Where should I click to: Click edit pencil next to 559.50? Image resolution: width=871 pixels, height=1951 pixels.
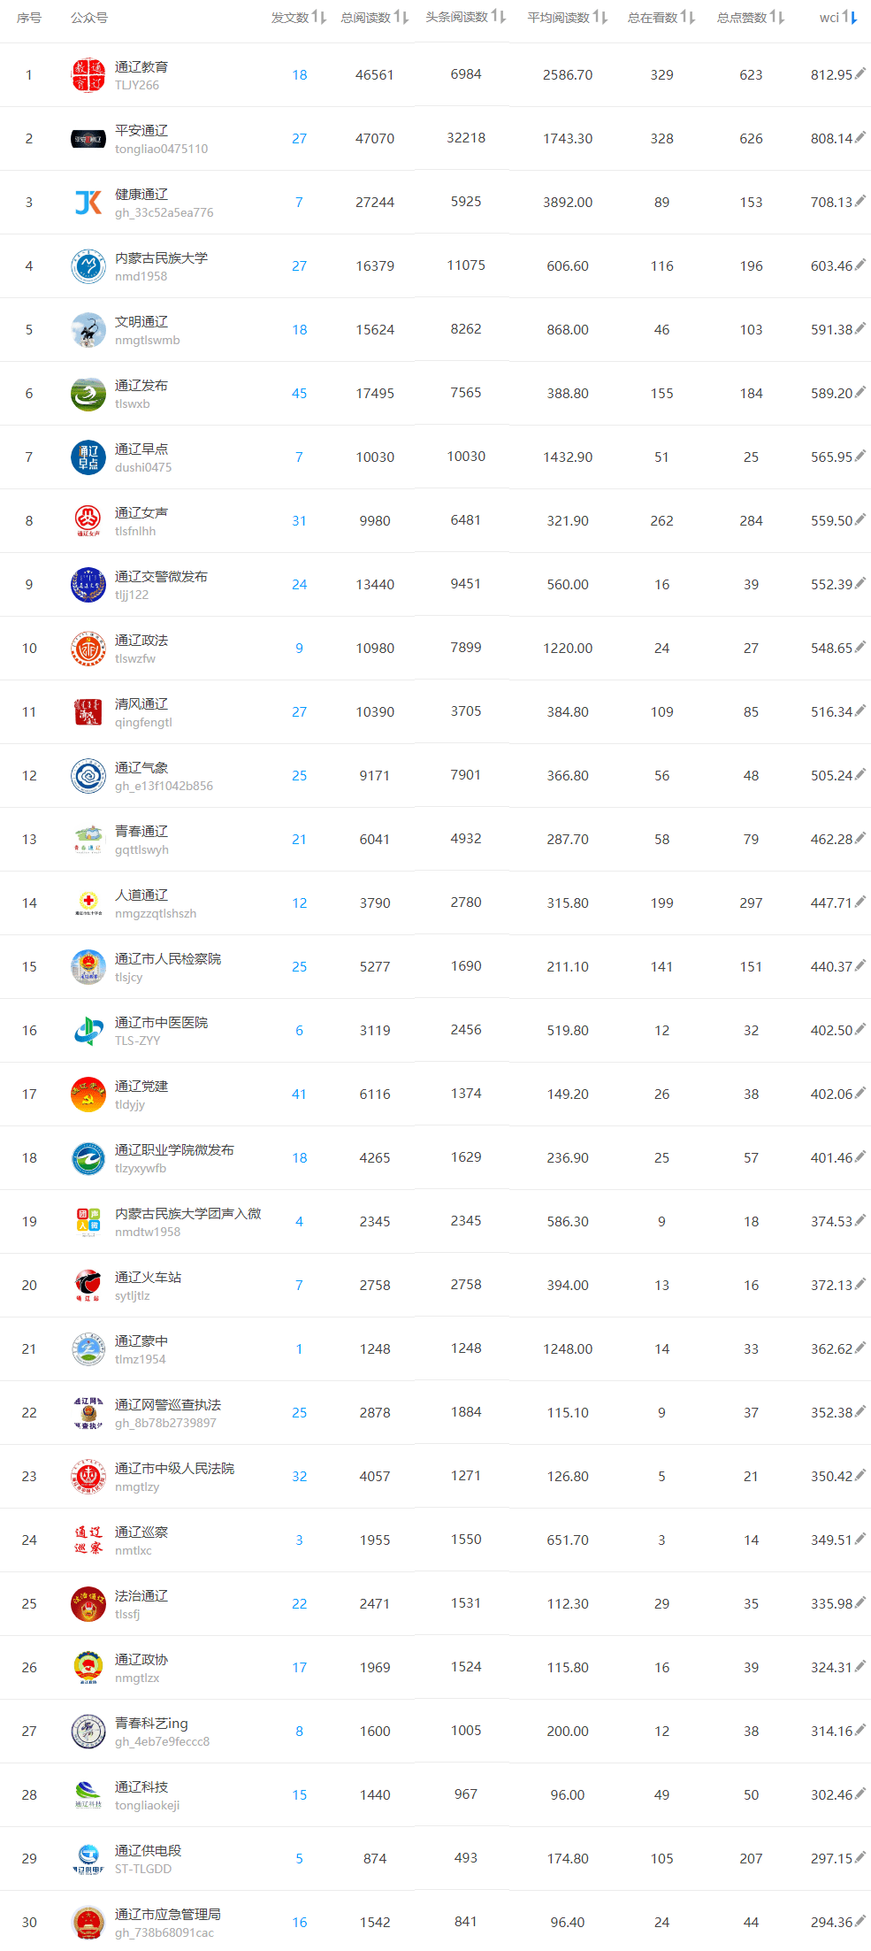[x=860, y=519]
